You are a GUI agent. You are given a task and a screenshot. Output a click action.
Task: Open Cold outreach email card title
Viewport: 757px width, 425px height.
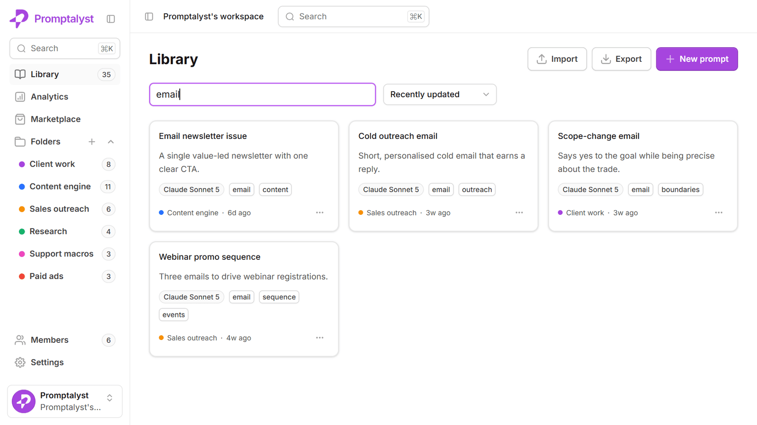pos(398,136)
